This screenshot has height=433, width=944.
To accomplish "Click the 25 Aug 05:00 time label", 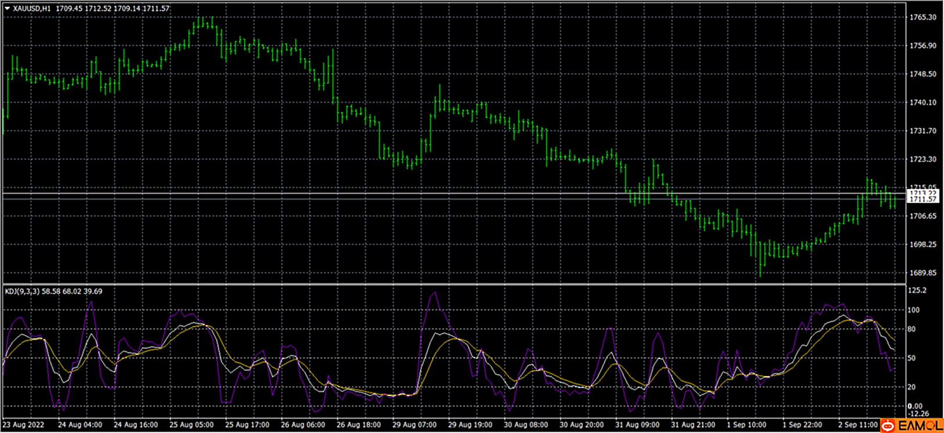I will 191,425.
